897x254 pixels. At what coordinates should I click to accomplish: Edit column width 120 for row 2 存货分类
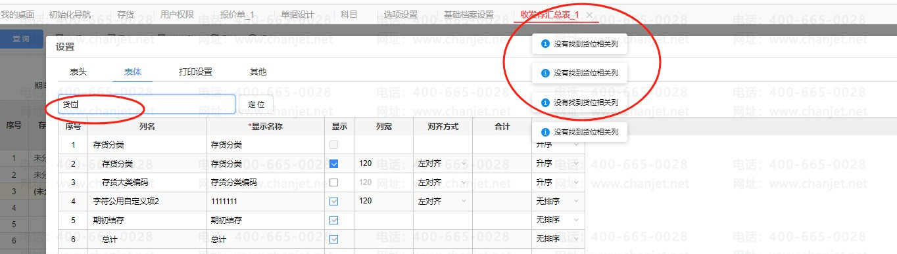[x=383, y=163]
